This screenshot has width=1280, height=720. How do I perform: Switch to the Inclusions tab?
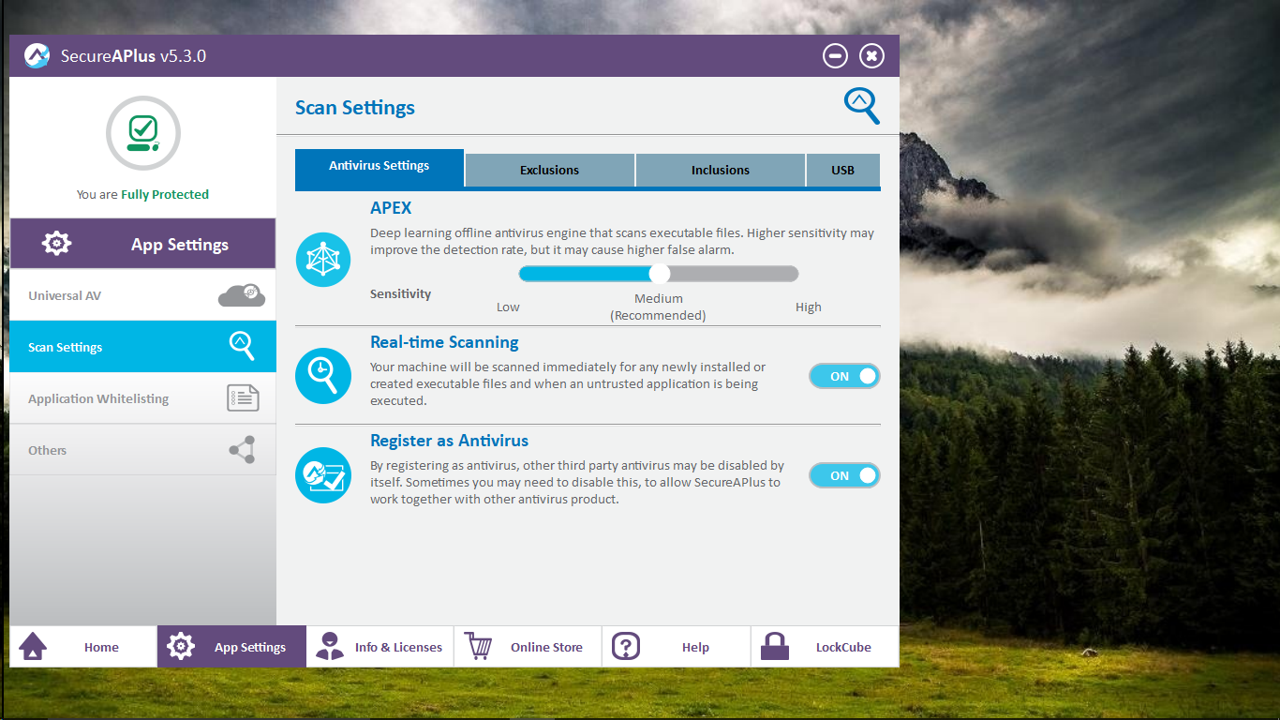[x=721, y=170]
